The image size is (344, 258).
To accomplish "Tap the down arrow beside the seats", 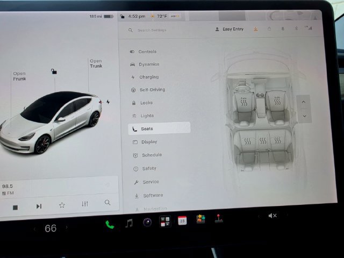I will (x=305, y=116).
